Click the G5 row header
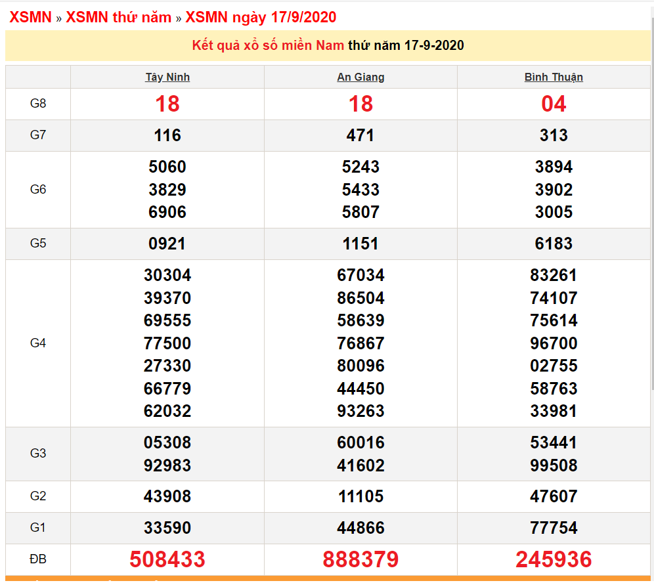The width and height of the screenshot is (654, 583). coord(37,243)
